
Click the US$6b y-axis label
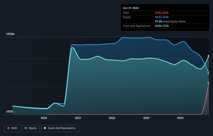click(10, 34)
